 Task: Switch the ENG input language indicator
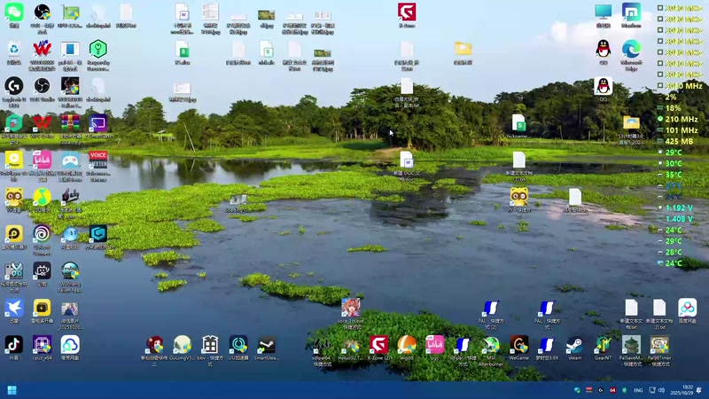click(x=638, y=390)
